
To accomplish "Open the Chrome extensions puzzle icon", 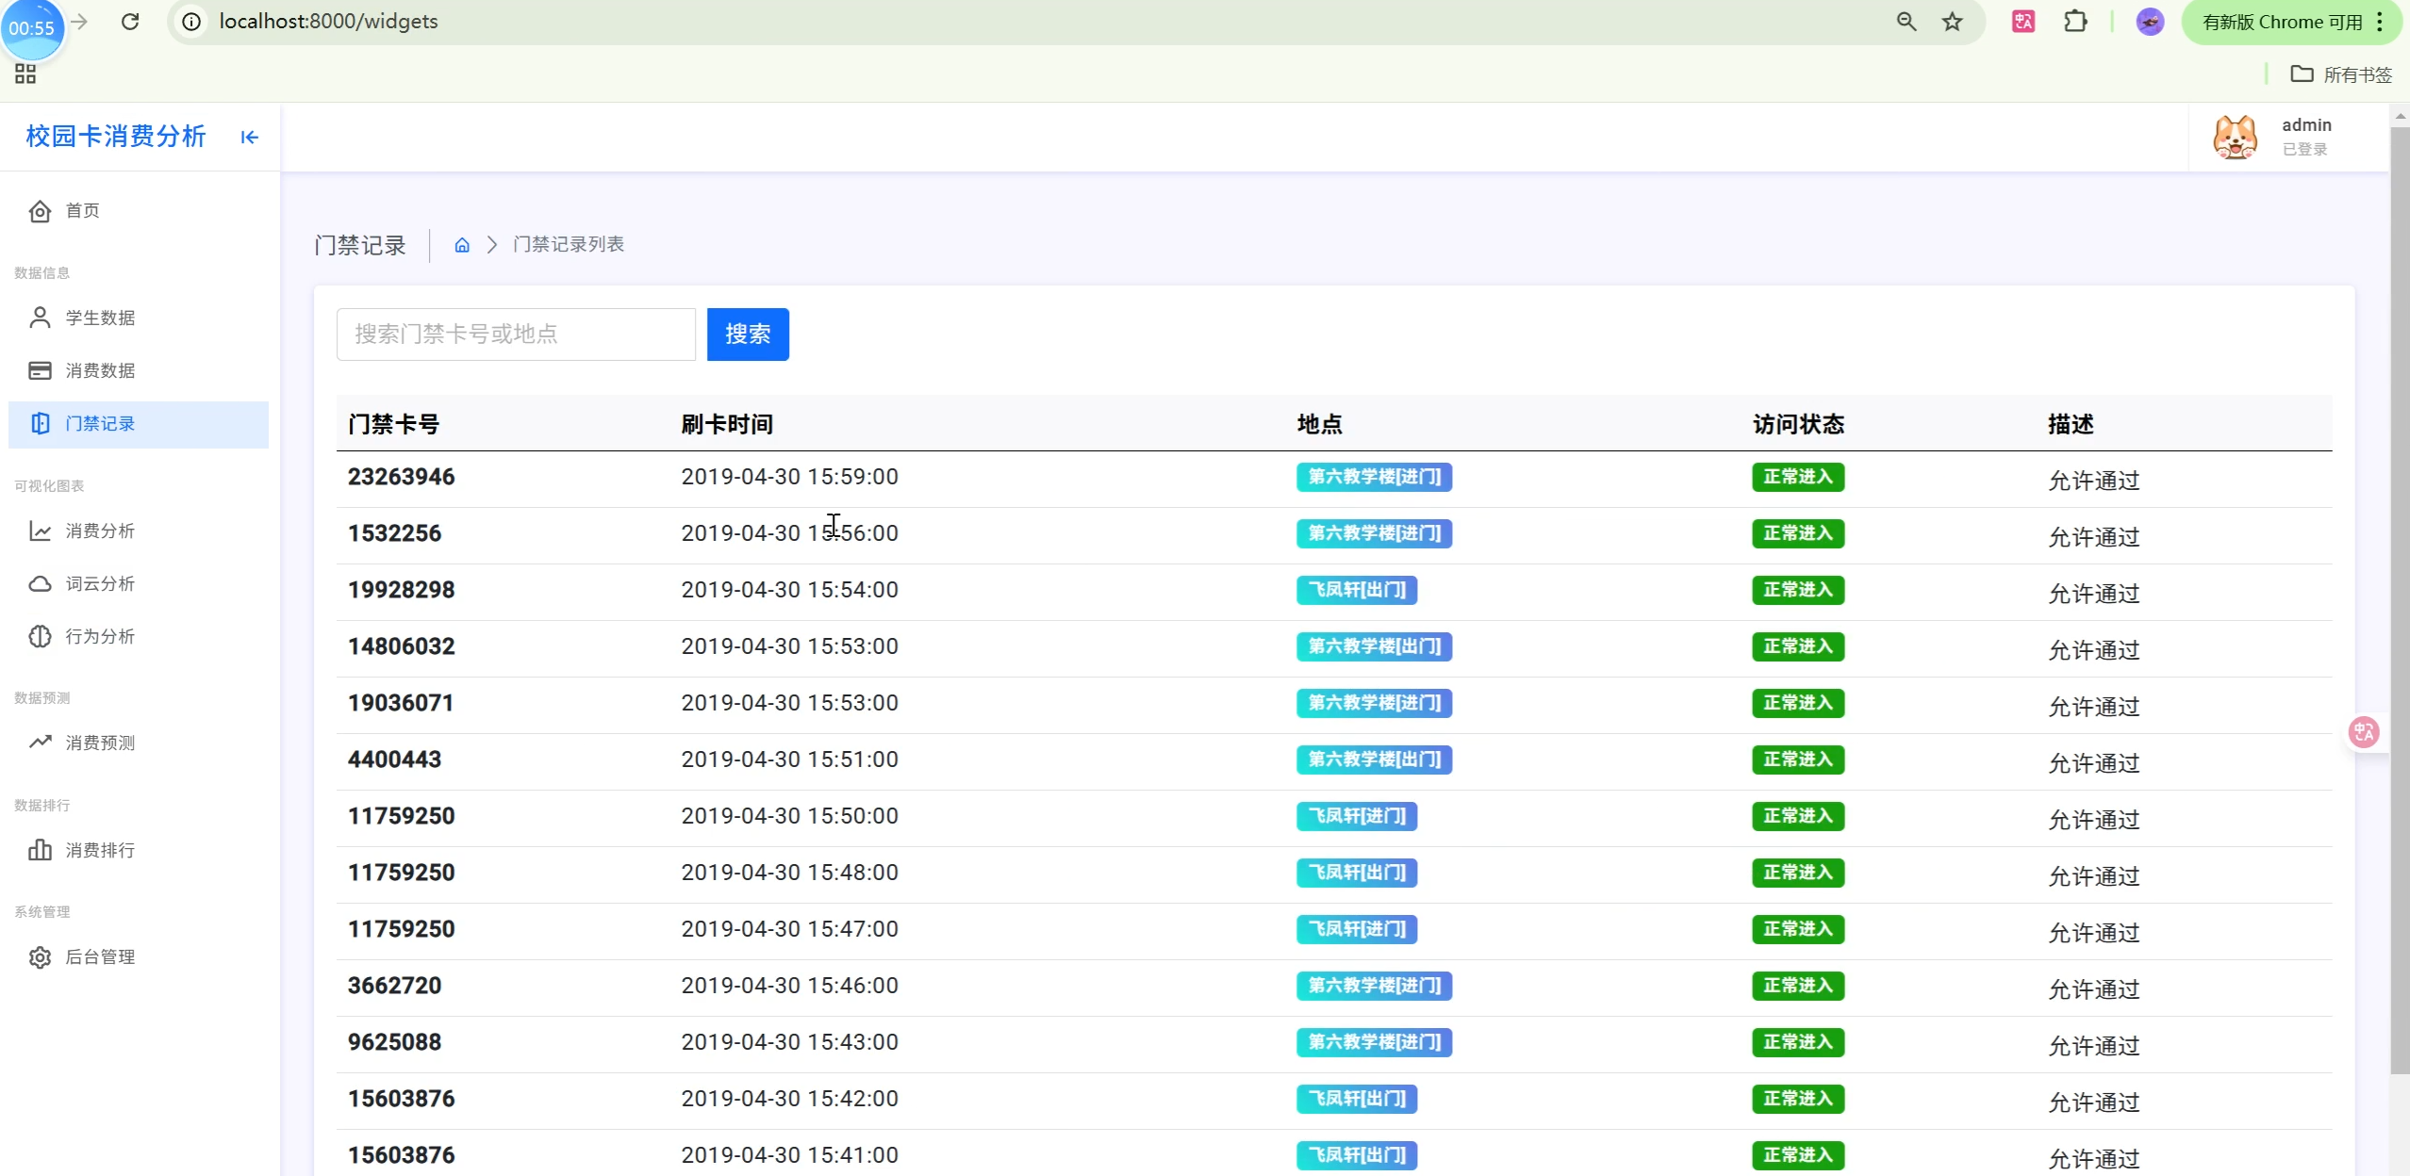I will pos(2075,22).
